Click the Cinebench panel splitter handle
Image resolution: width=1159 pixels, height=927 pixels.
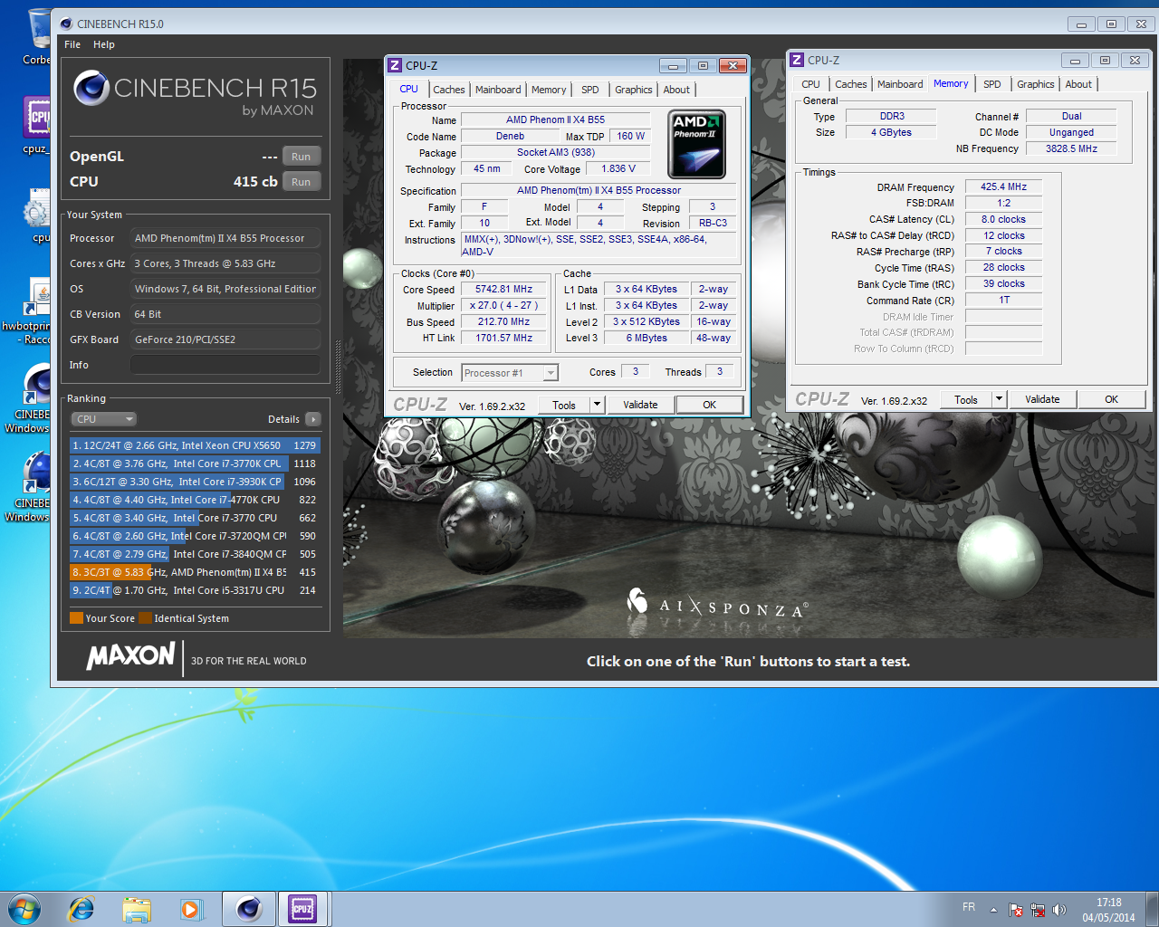coord(339,367)
